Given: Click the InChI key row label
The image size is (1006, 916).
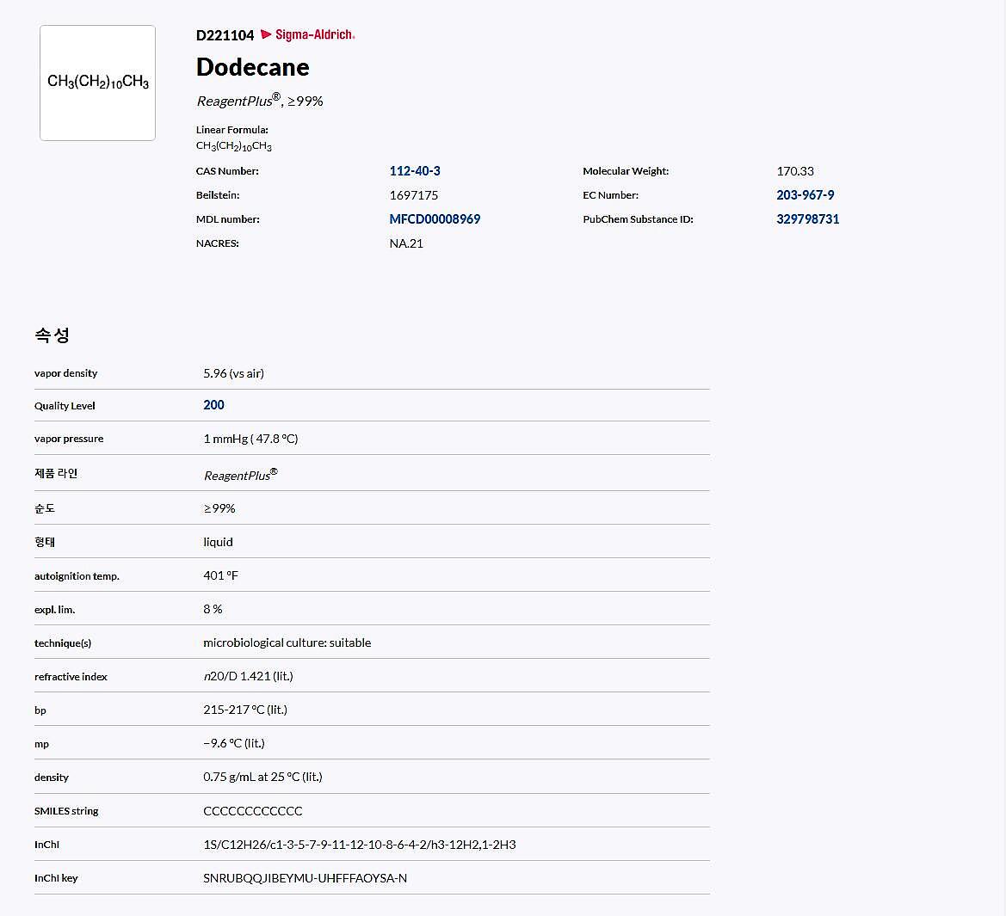Looking at the screenshot, I should 56,878.
